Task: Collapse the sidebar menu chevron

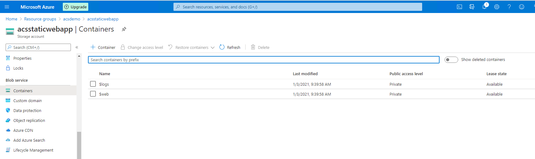Action: [77, 47]
